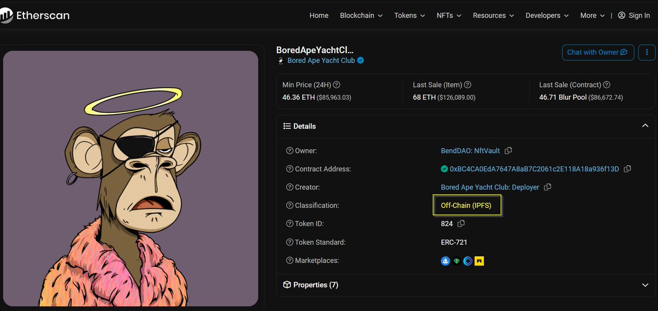Open the Resources dropdown menu
This screenshot has height=311, width=658.
pyautogui.click(x=493, y=15)
